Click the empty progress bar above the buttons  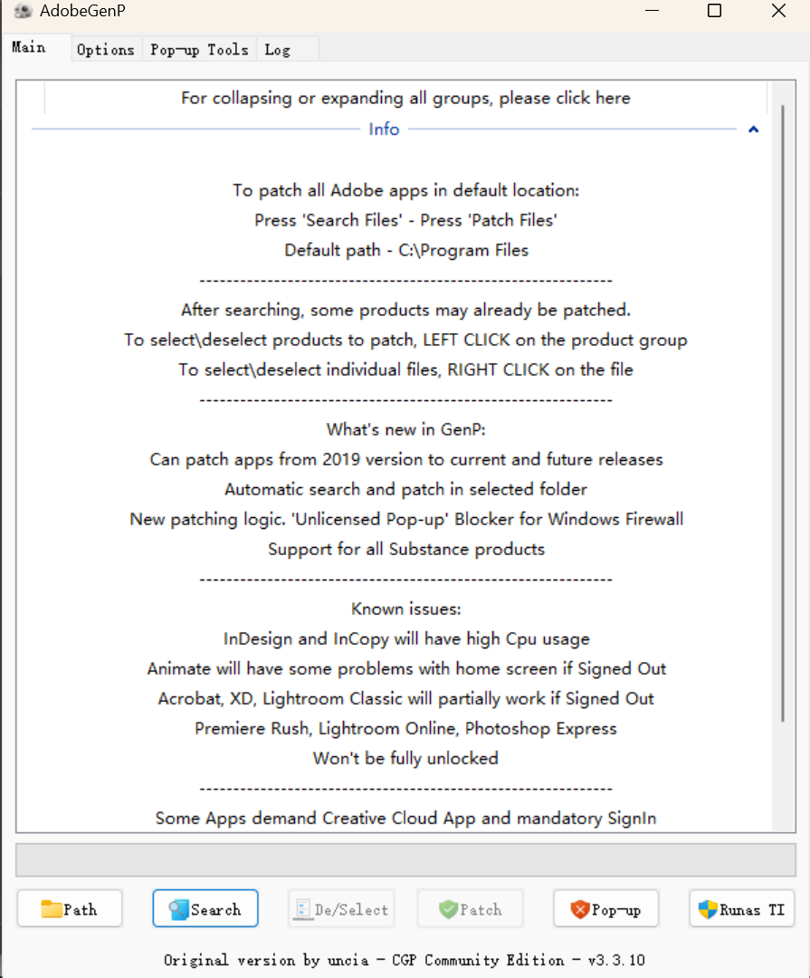click(x=405, y=859)
